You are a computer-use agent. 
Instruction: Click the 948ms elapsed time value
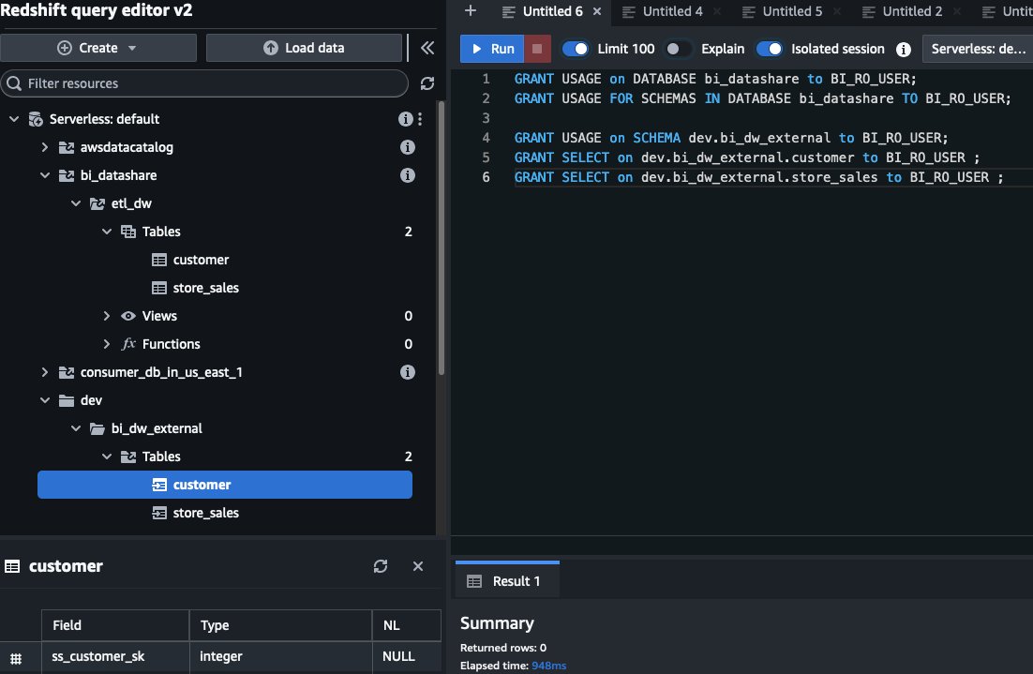pyautogui.click(x=548, y=666)
